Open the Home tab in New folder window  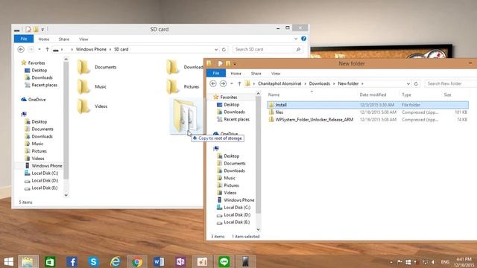tap(236, 74)
